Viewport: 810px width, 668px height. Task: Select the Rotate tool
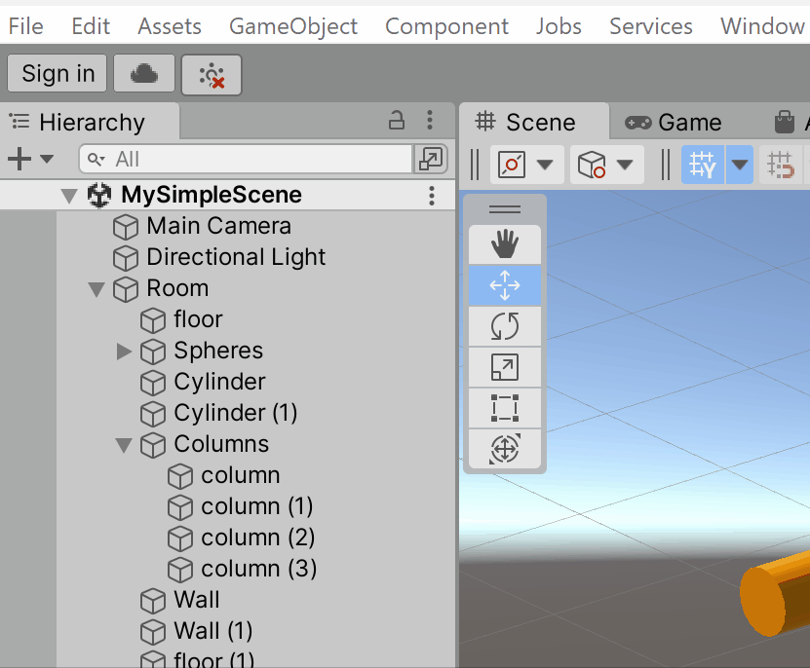504,326
